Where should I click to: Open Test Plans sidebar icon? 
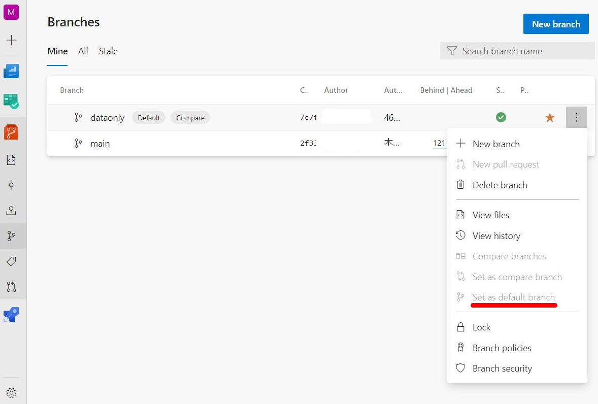pos(11,315)
